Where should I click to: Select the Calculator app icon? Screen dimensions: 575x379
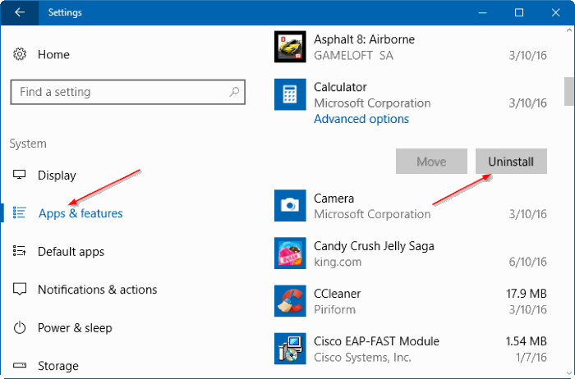pos(290,94)
